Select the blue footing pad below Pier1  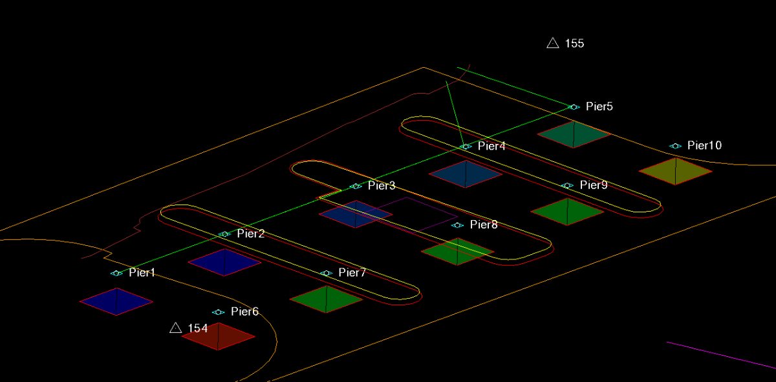tap(116, 301)
